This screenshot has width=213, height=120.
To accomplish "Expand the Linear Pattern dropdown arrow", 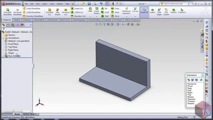I will [97, 17].
